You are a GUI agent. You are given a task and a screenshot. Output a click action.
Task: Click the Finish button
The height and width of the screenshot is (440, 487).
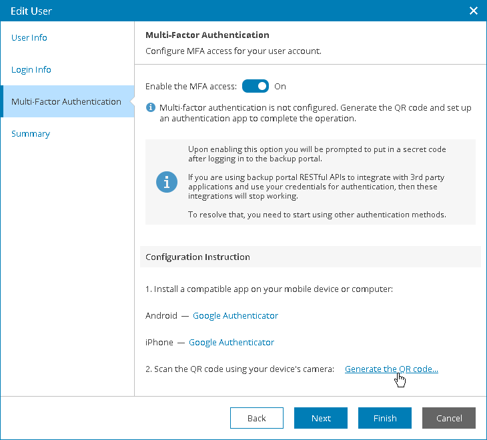(x=385, y=418)
